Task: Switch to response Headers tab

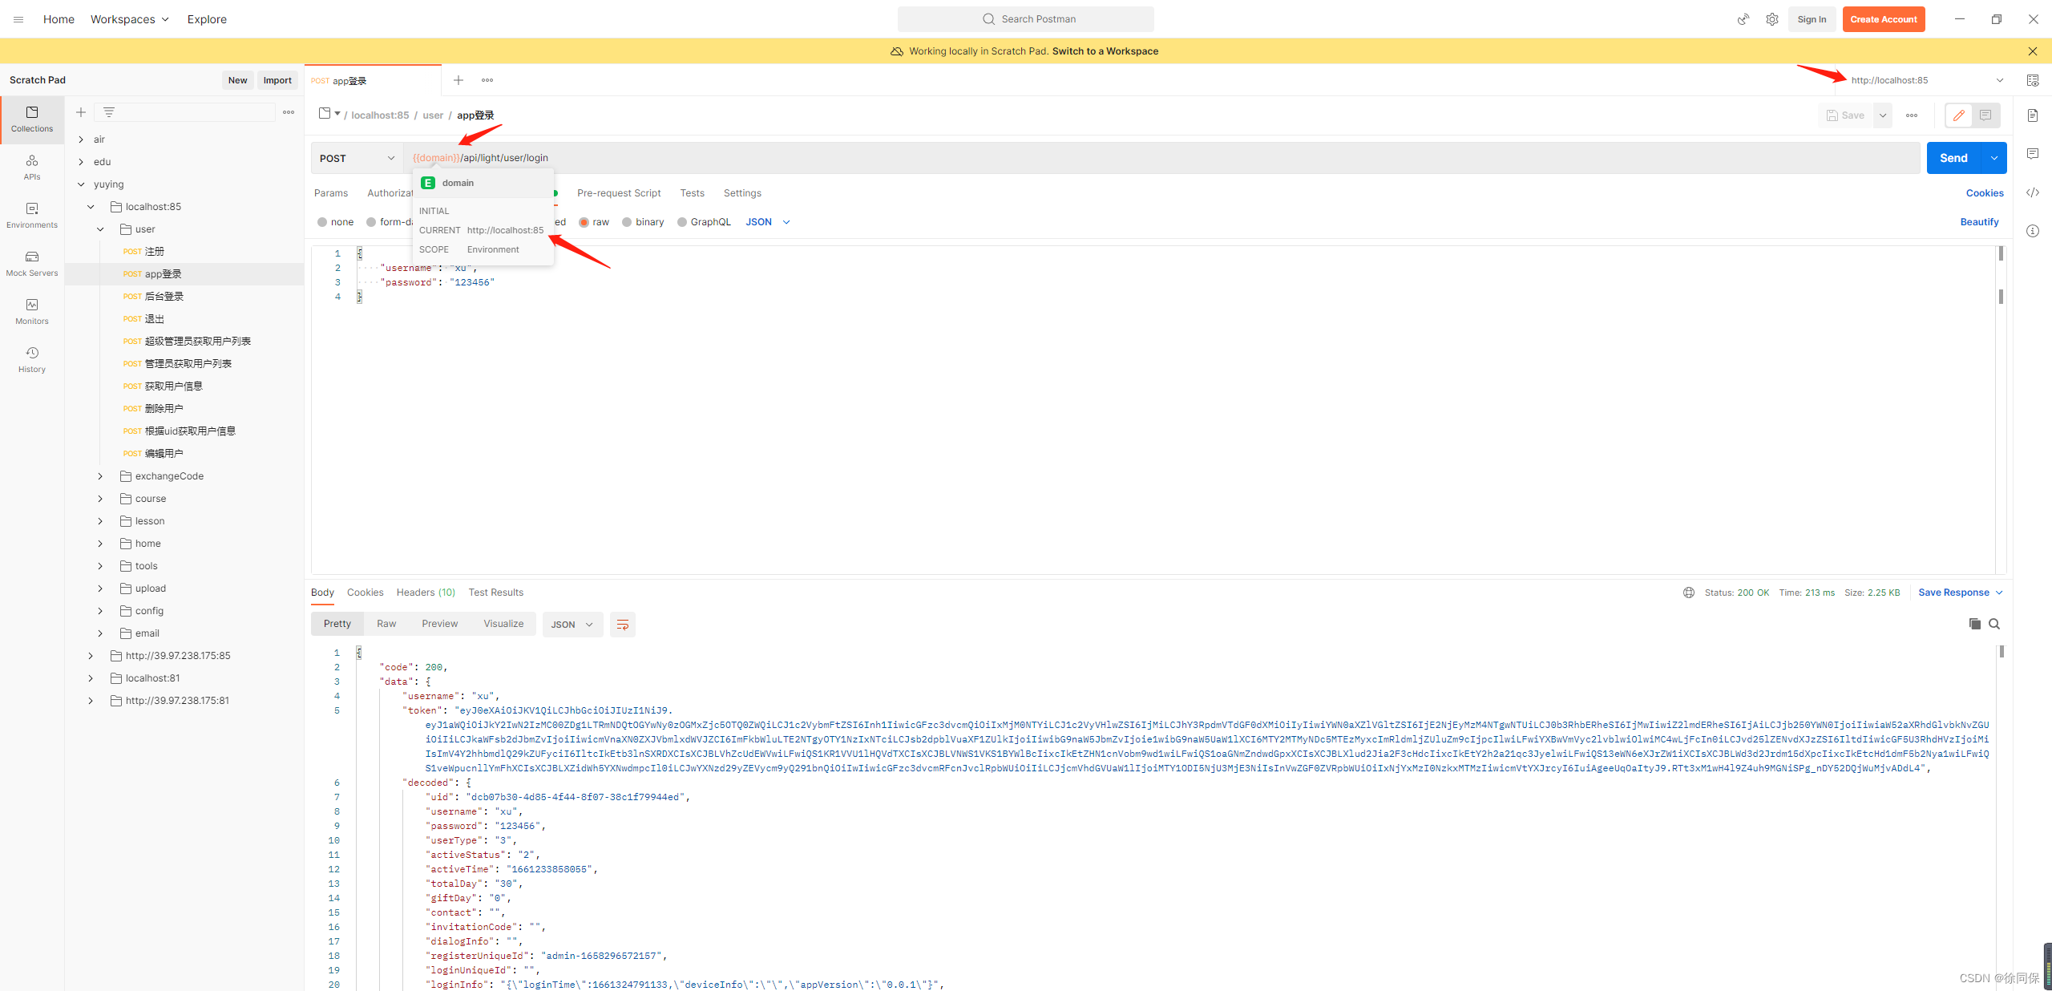Action: (425, 593)
